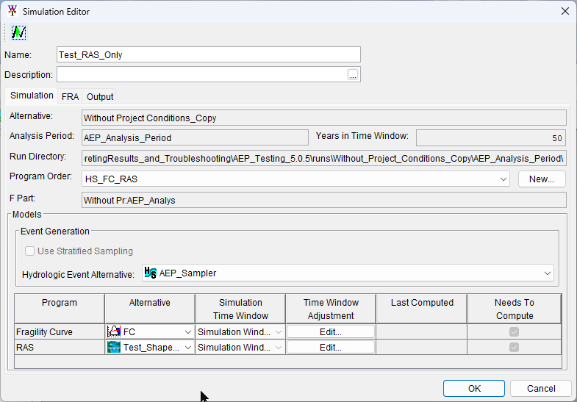The width and height of the screenshot is (577, 402).
Task: Open the Description ellipsis editor button
Action: (x=353, y=75)
